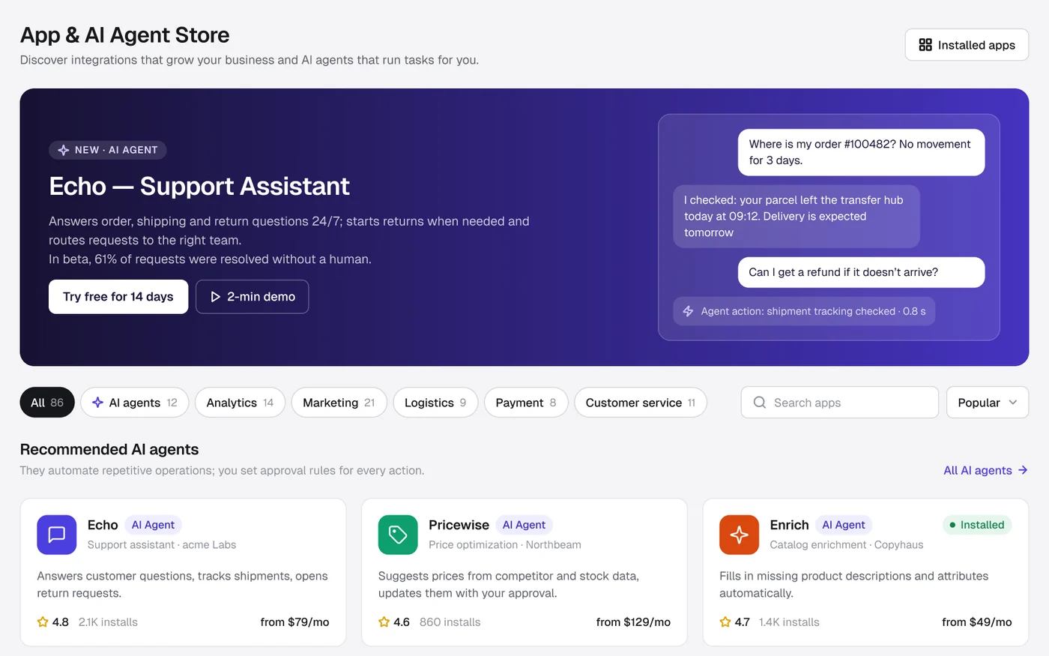Click the grid icon in Installed apps
The height and width of the screenshot is (656, 1049).
tap(925, 45)
